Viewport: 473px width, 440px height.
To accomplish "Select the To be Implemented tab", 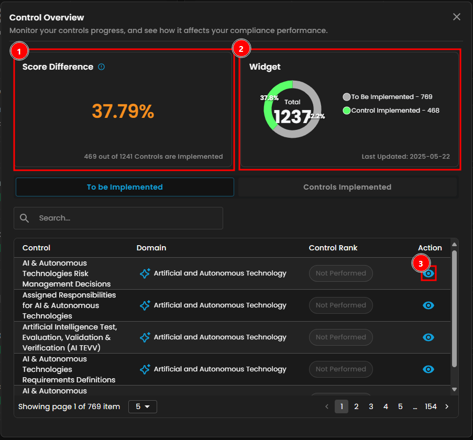I will coord(125,187).
